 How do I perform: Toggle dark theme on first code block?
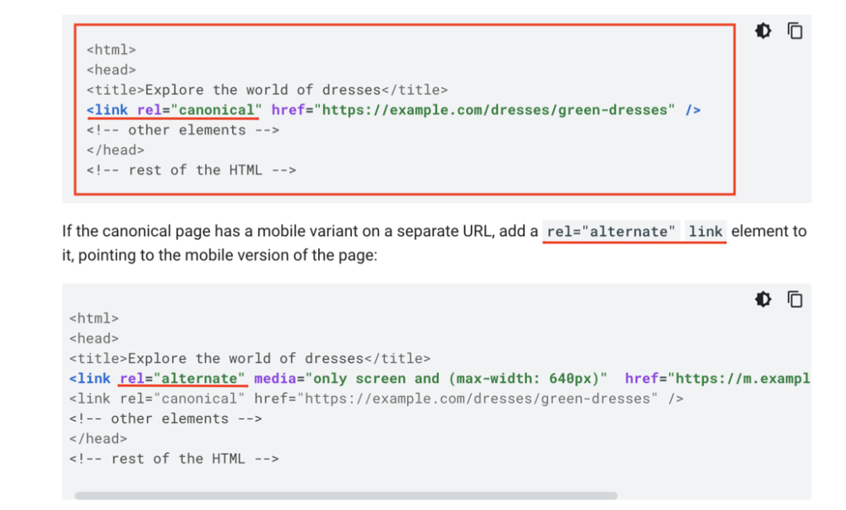pyautogui.click(x=763, y=31)
